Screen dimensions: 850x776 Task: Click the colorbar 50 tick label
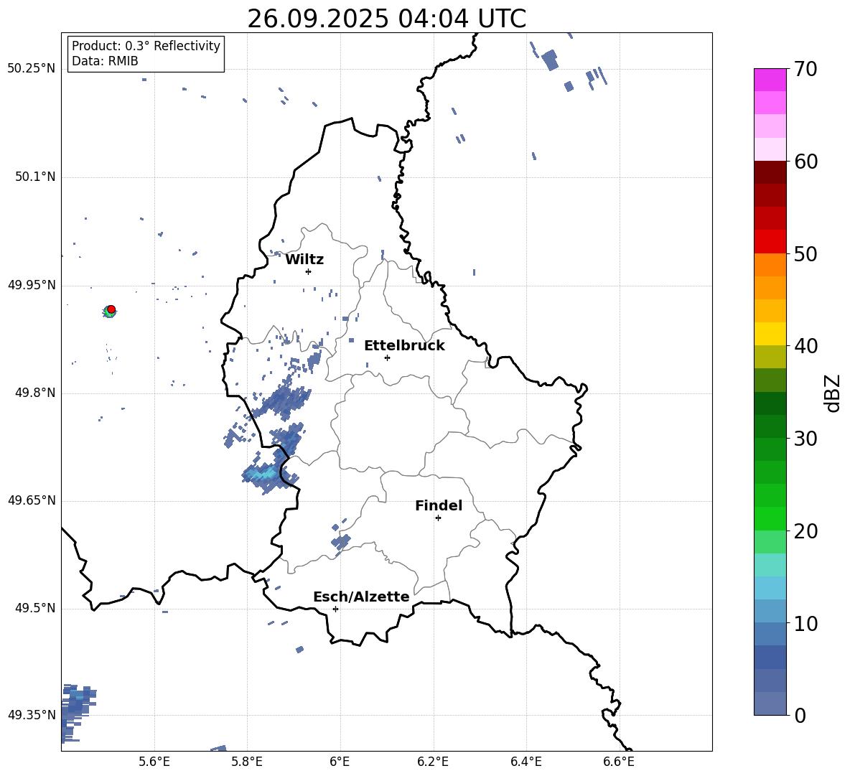[x=805, y=254]
